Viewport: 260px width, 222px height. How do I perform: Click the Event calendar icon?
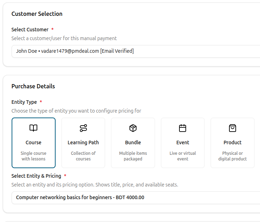183,128
